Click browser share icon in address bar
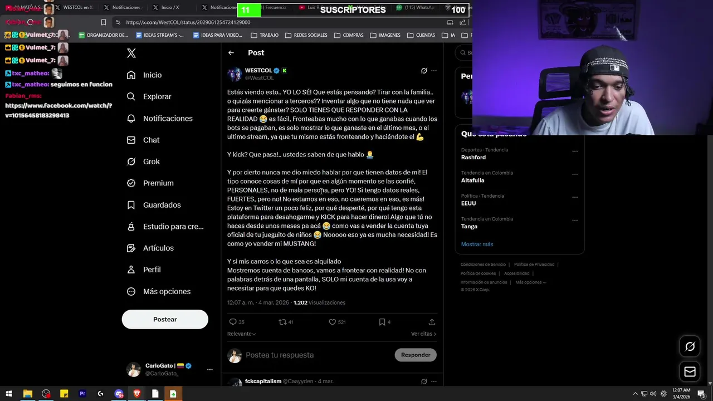The width and height of the screenshot is (713, 401). (x=463, y=22)
